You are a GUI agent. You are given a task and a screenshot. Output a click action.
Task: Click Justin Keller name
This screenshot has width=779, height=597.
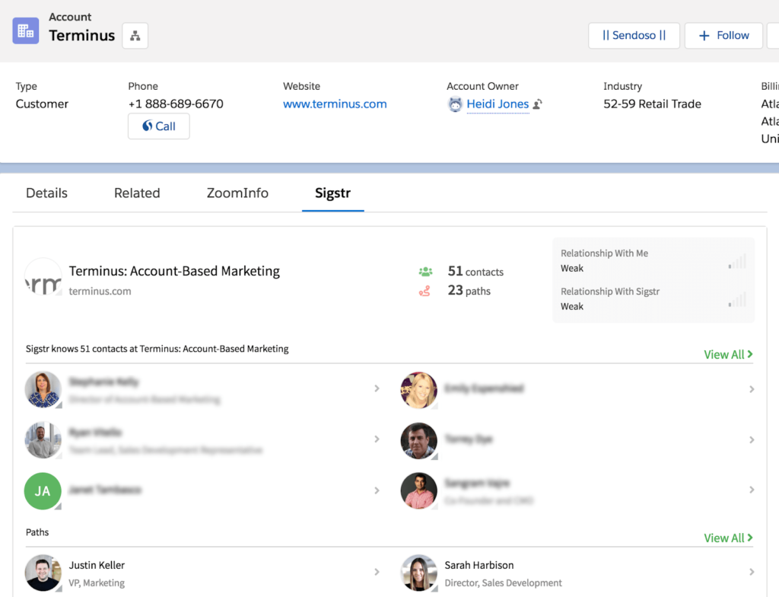97,565
